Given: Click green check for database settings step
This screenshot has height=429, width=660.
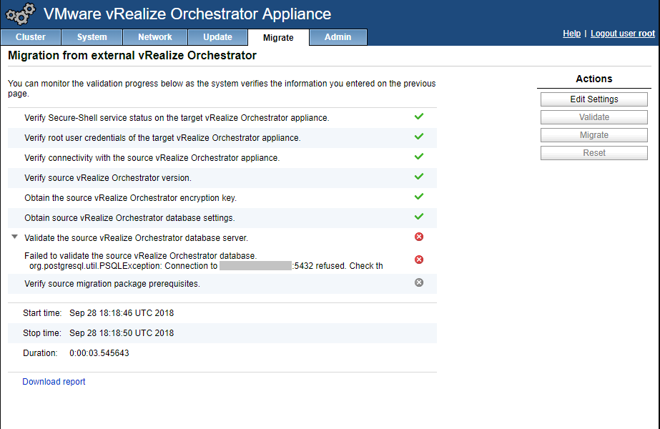Looking at the screenshot, I should click(x=419, y=217).
